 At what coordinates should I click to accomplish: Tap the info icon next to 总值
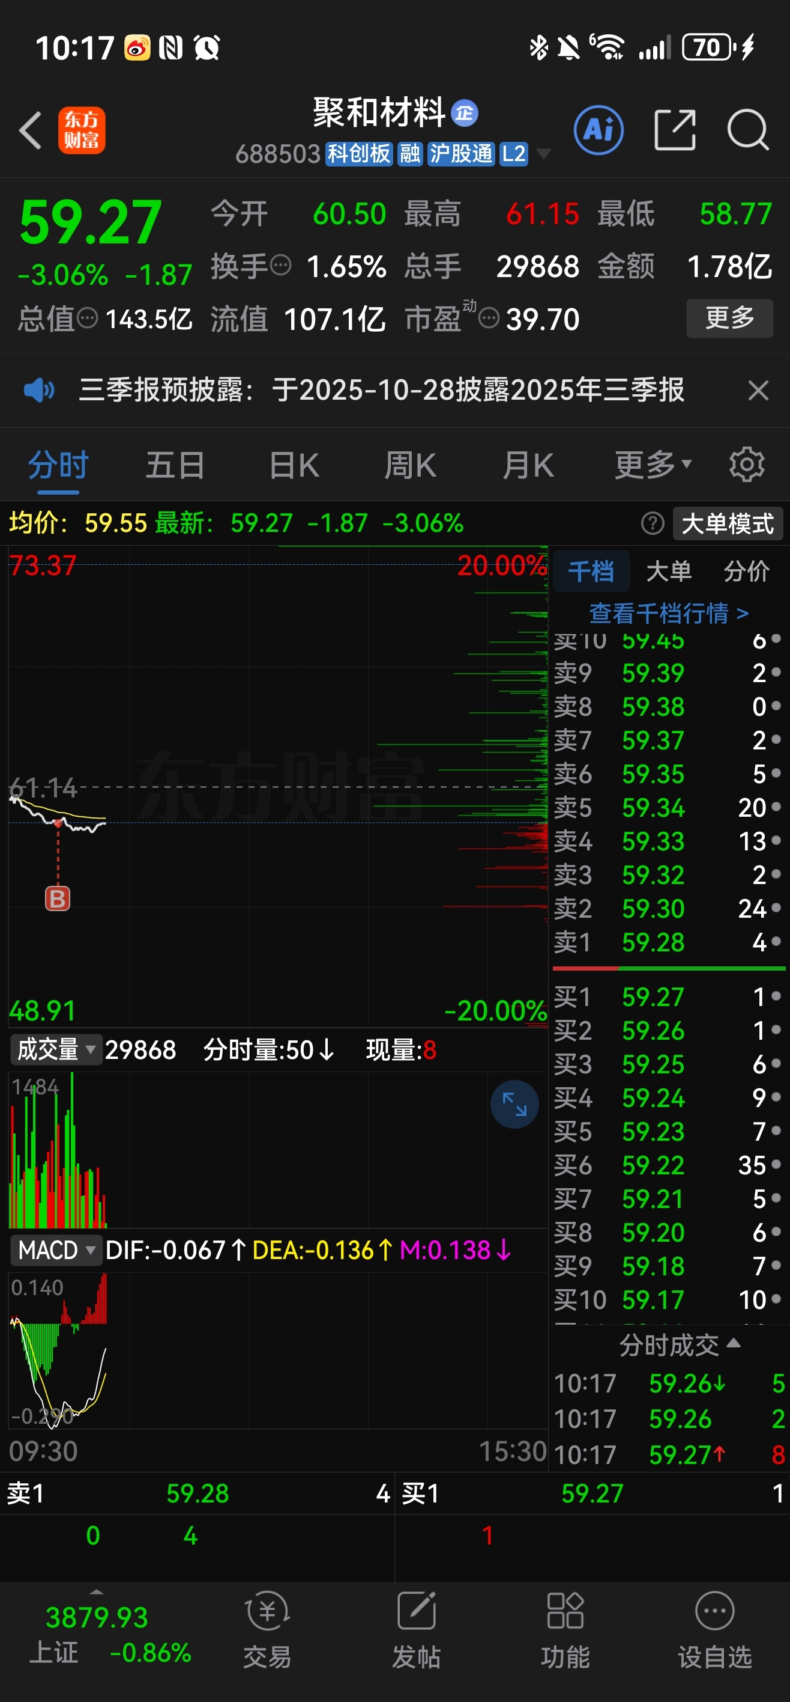point(88,319)
